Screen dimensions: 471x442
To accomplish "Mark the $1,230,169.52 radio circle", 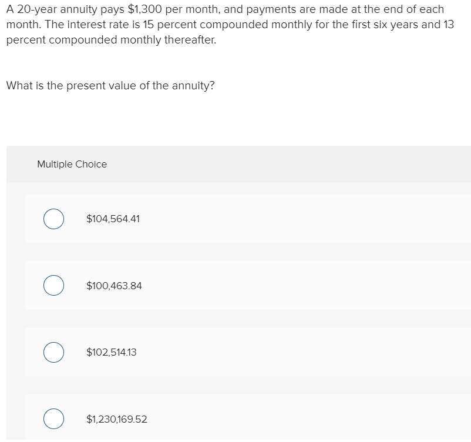I will pos(53,419).
